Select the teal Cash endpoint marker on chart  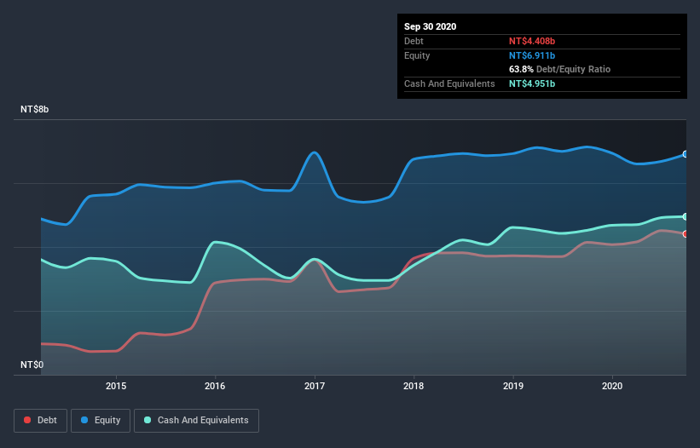686,216
